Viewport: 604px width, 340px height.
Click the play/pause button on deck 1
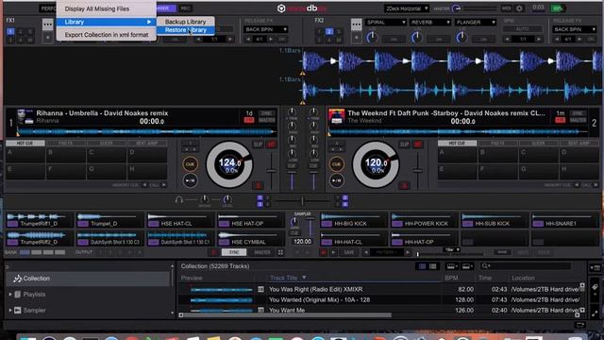[190, 180]
